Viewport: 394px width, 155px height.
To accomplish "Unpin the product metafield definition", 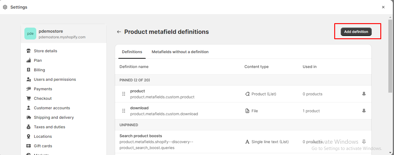I will tap(364, 94).
